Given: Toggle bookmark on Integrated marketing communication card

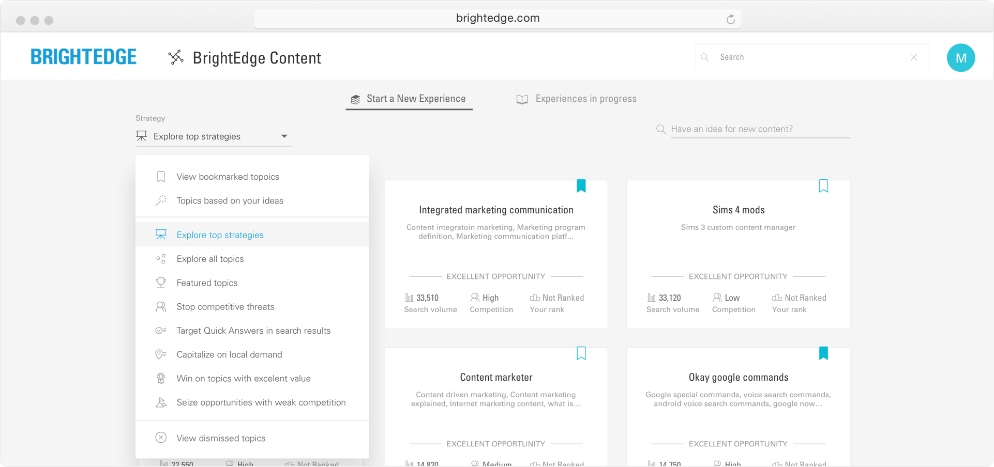Looking at the screenshot, I should (581, 186).
